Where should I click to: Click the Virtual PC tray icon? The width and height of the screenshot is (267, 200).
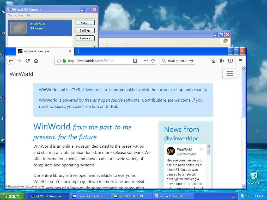tap(243, 196)
